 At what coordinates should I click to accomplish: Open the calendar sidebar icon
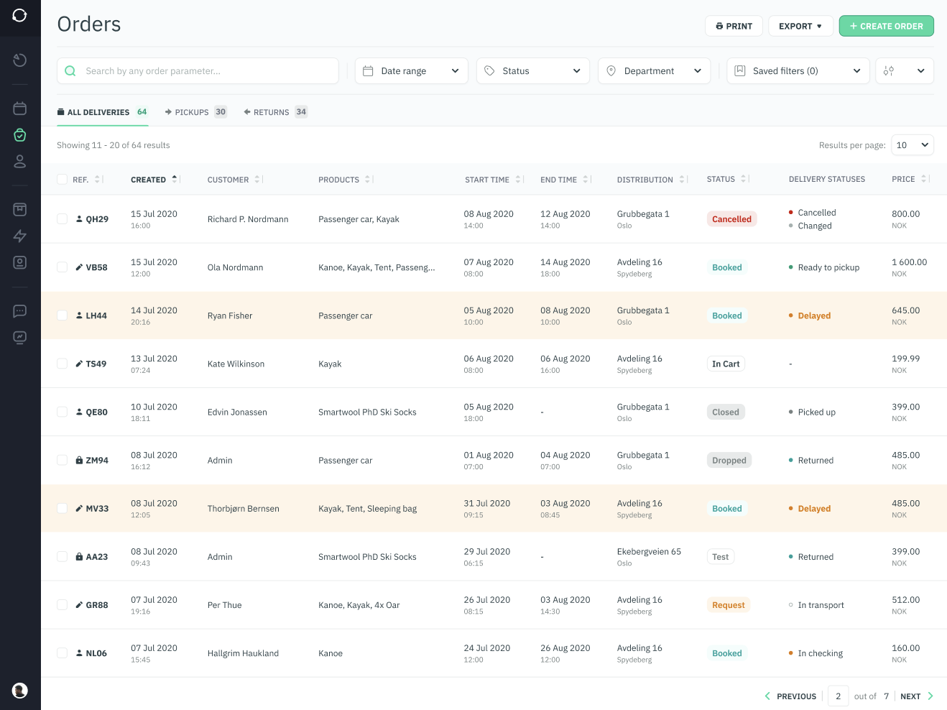click(20, 109)
